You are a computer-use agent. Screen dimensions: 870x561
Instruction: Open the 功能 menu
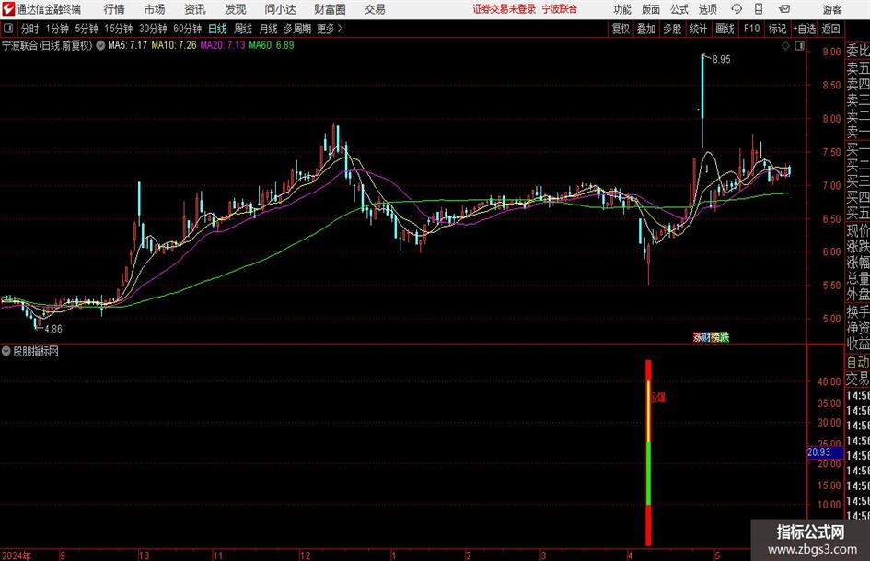pos(622,9)
